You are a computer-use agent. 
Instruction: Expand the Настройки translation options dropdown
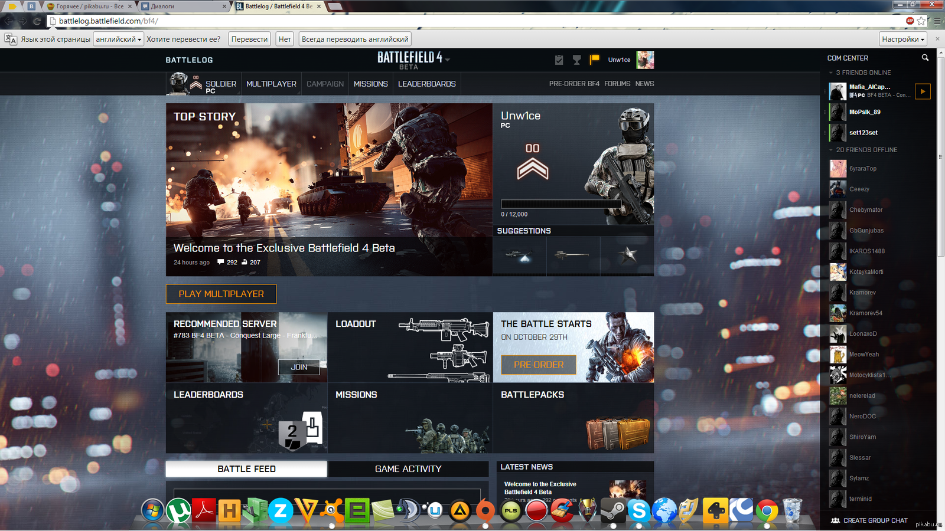point(902,40)
